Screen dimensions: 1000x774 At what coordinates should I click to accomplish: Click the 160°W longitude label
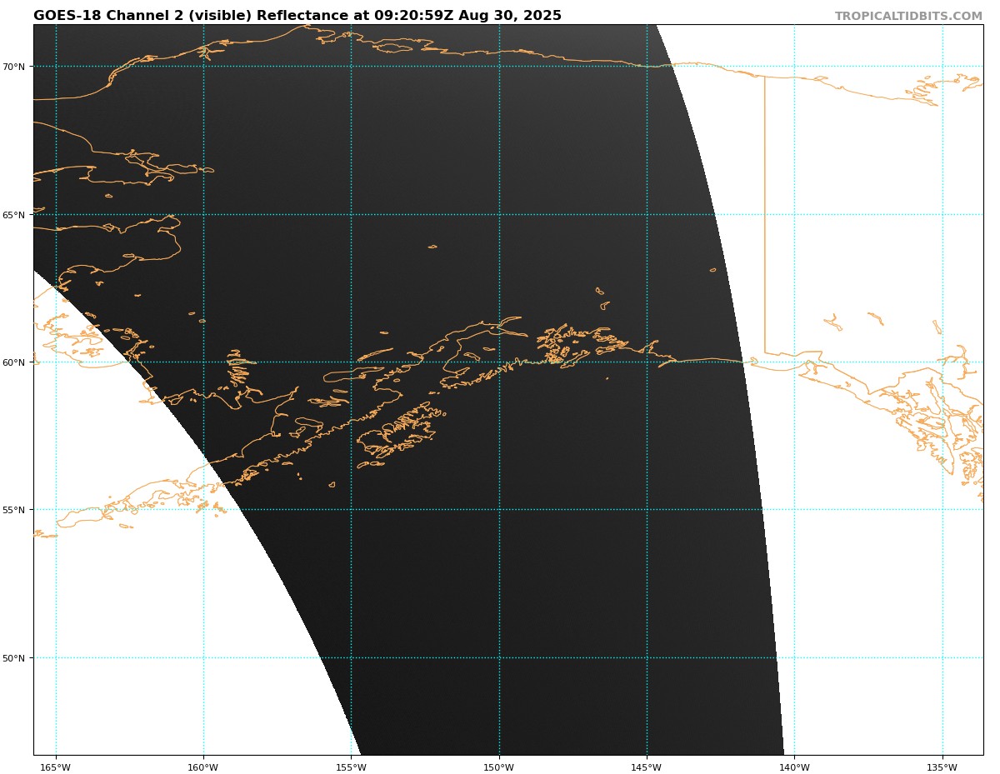pyautogui.click(x=203, y=767)
